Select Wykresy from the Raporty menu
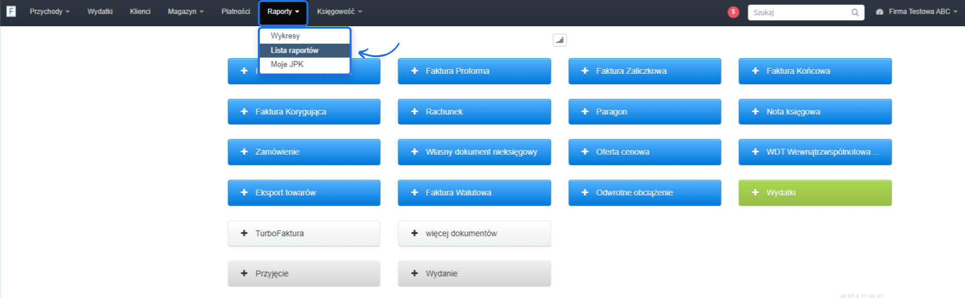 305,36
